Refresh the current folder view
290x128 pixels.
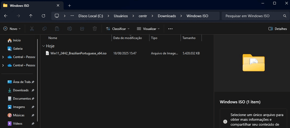[x=43, y=16]
